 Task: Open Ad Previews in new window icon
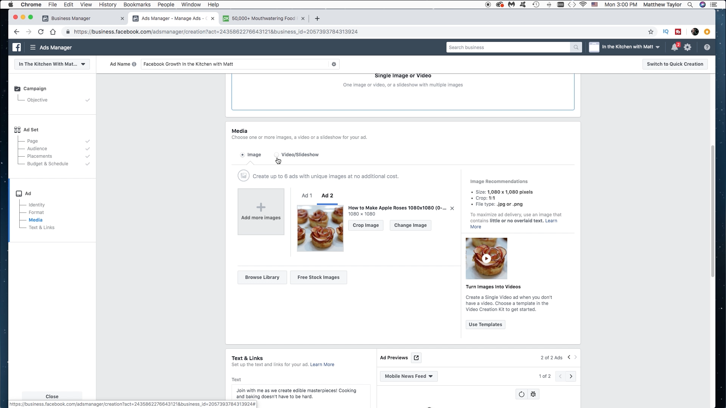pyautogui.click(x=416, y=358)
